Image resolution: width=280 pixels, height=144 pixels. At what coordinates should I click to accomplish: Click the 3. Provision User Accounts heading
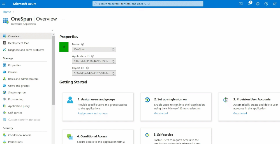pos(252,99)
